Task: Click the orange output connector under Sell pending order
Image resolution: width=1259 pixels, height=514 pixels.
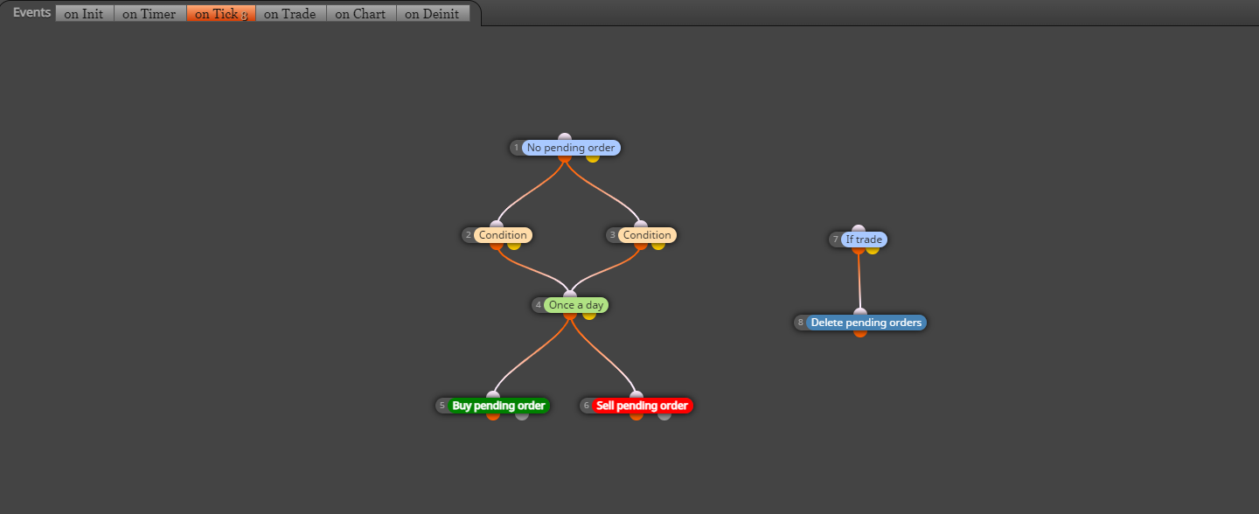Action: click(x=636, y=415)
